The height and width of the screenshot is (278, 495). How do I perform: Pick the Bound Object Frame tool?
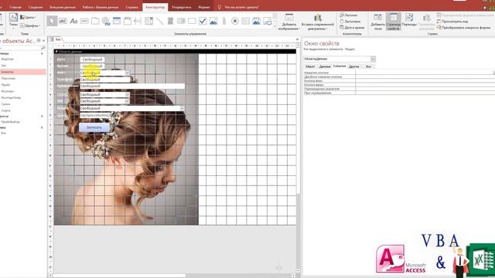pyautogui.click(x=256, y=21)
